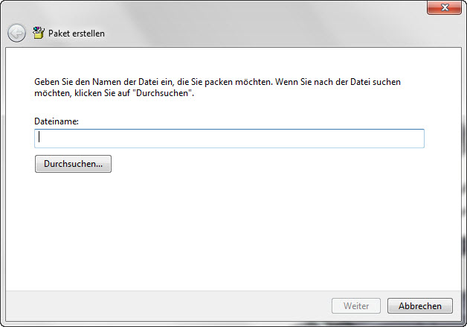This screenshot has height=327, width=467.
Task: Focus the Dateiname text field
Action: pos(229,139)
